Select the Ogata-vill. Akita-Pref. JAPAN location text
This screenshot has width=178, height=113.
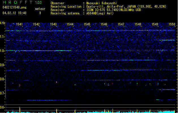[126, 6]
